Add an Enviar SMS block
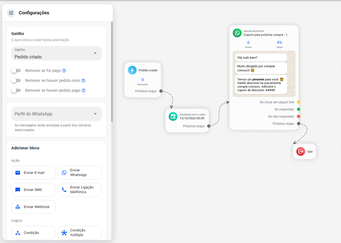 (33, 190)
